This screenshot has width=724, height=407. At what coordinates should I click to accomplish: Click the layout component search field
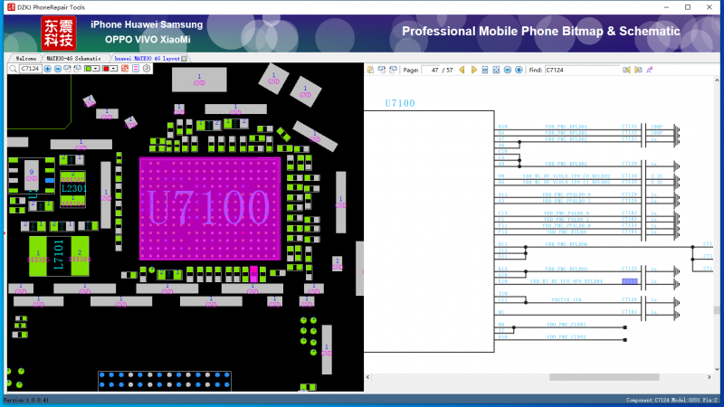tap(30, 69)
